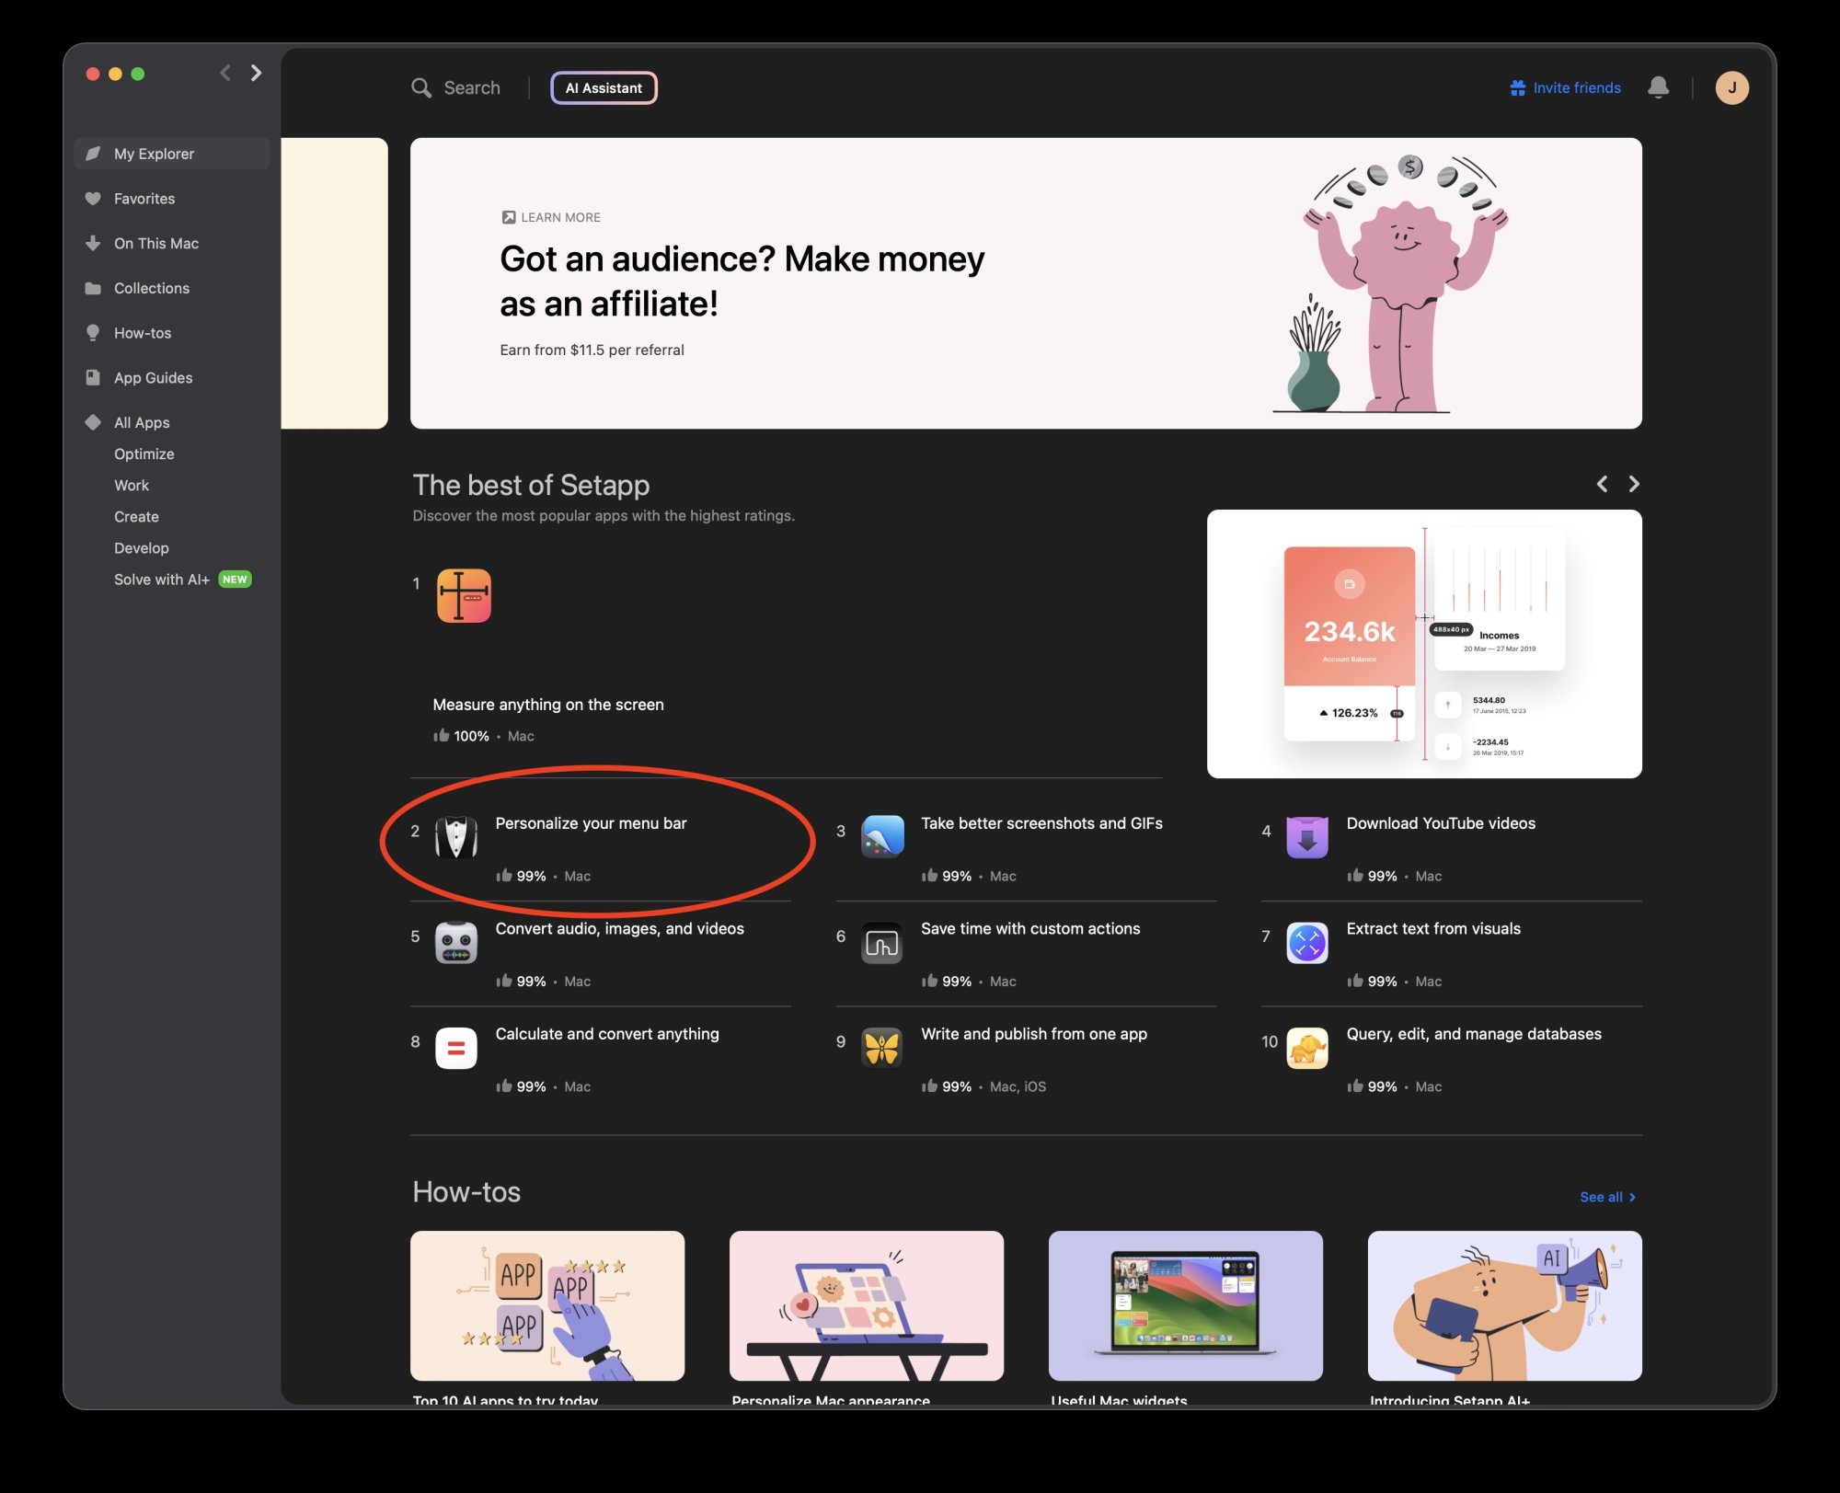Click Personalize your menu bar
Screen dimensions: 1840x1493
[x=591, y=823]
